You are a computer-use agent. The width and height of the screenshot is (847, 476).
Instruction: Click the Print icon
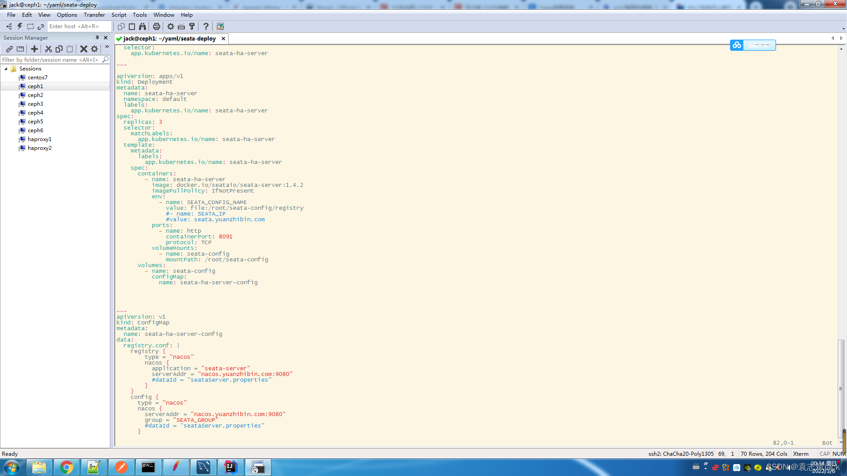click(x=157, y=26)
